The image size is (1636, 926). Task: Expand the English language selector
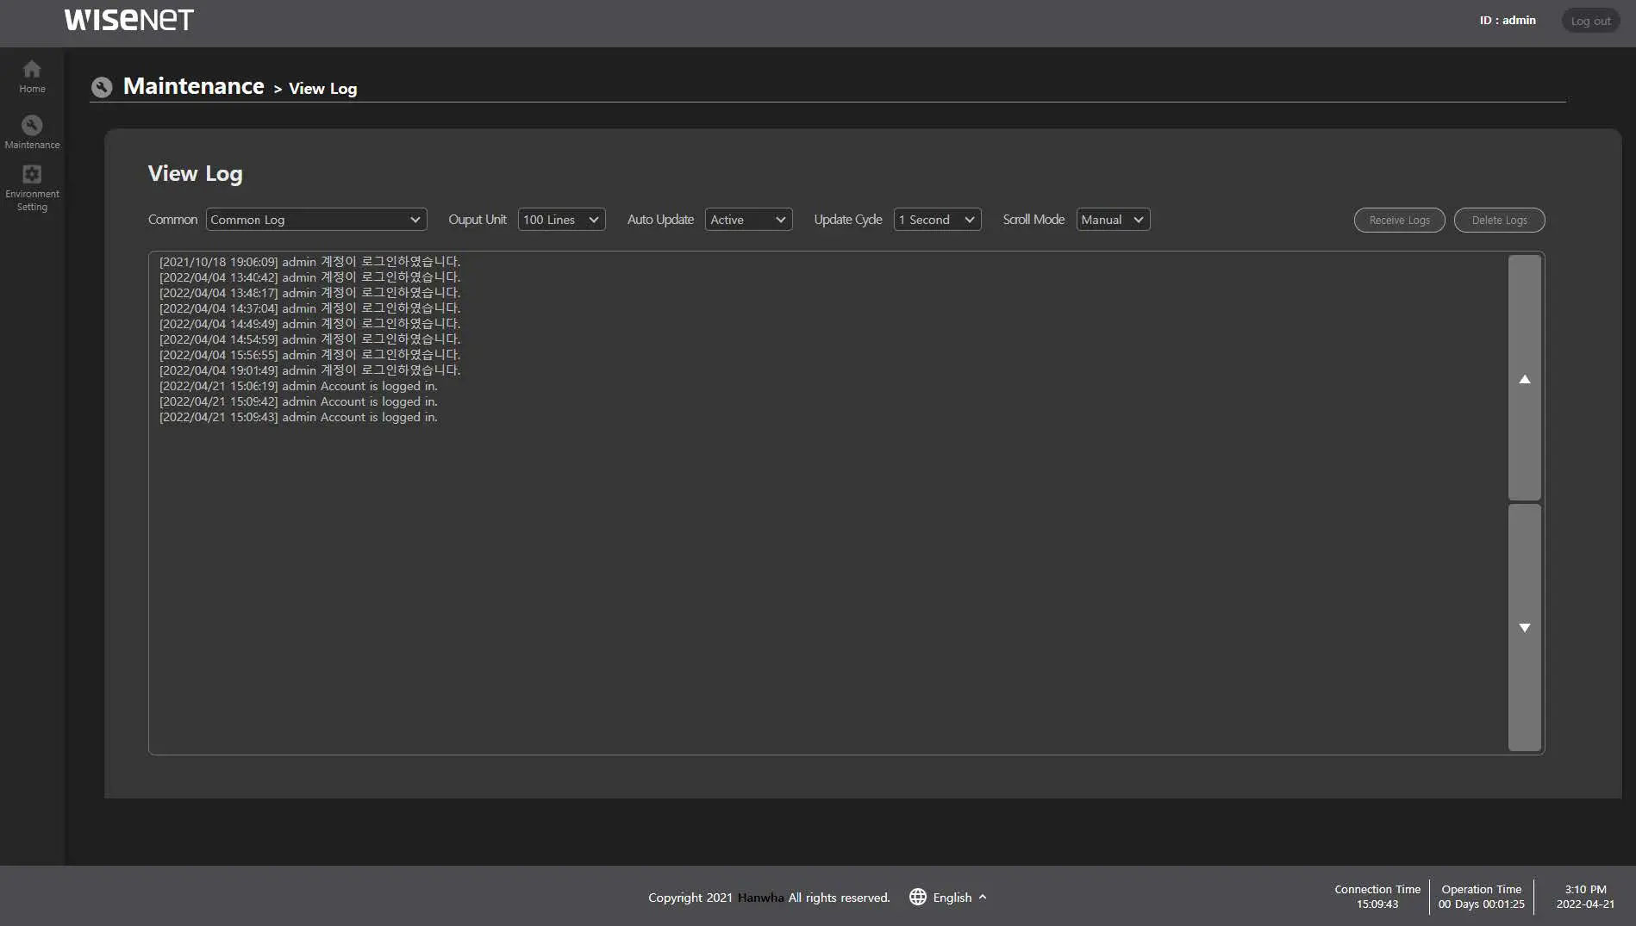(x=959, y=897)
